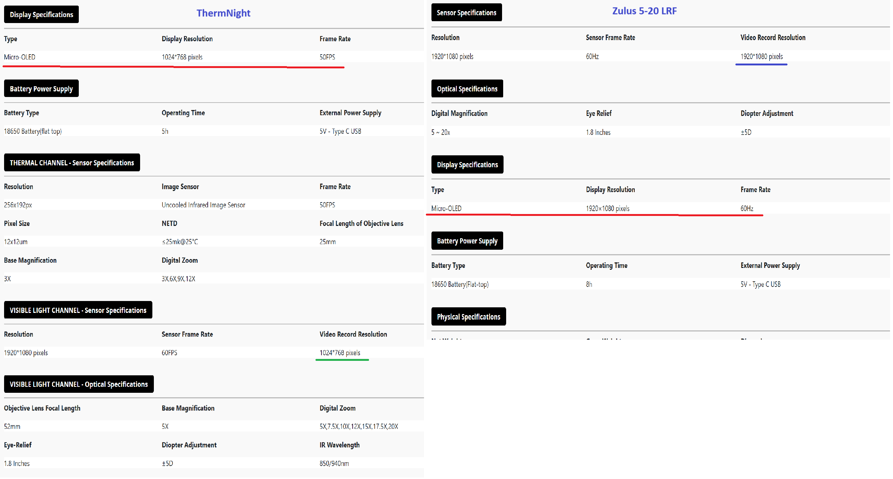The height and width of the screenshot is (479, 893).
Task: Select Zulus Optical Specifications header
Action: pyautogui.click(x=467, y=88)
